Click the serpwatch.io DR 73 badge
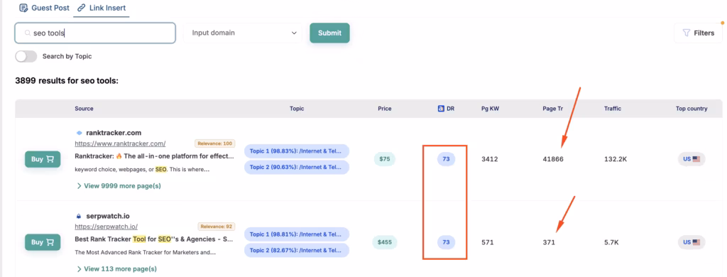Image resolution: width=727 pixels, height=277 pixels. [446, 242]
